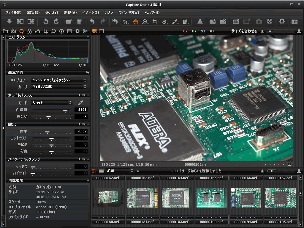Screen dimensions: 304x228
Task: Switch browser to list view
Action: pyautogui.click(x=101, y=171)
